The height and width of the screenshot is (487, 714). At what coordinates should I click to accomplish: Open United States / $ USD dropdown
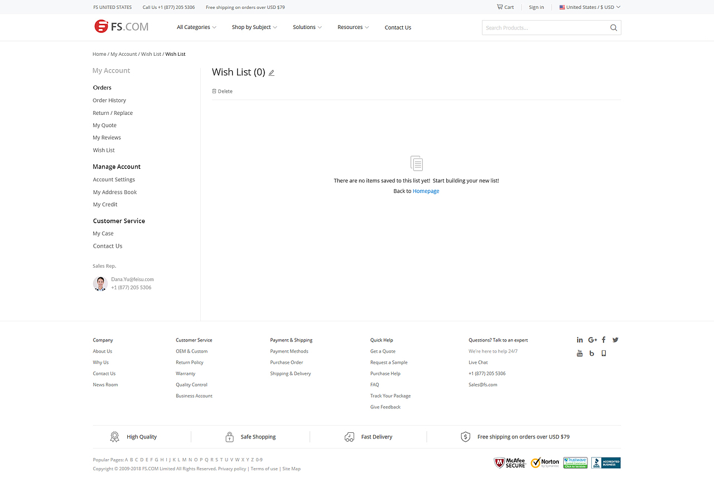(x=590, y=7)
